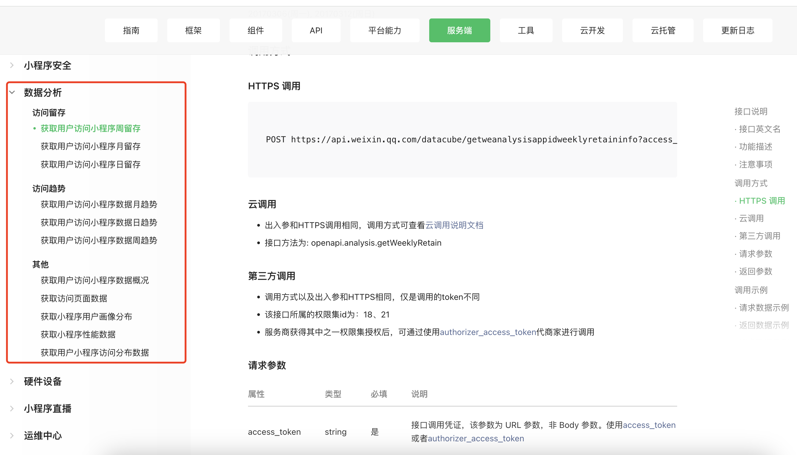
Task: Click the POST URL code block
Action: coord(462,140)
